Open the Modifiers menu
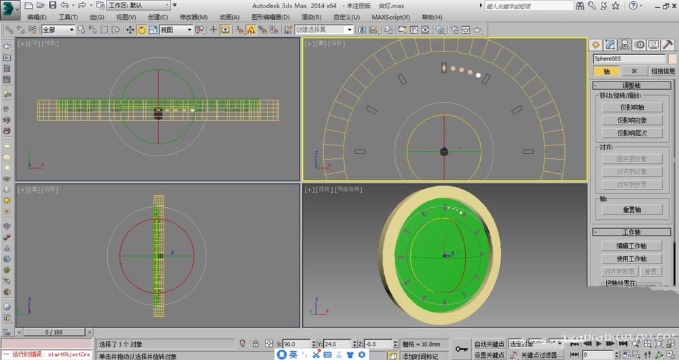Viewport: 679px width, 360px height. (x=194, y=17)
